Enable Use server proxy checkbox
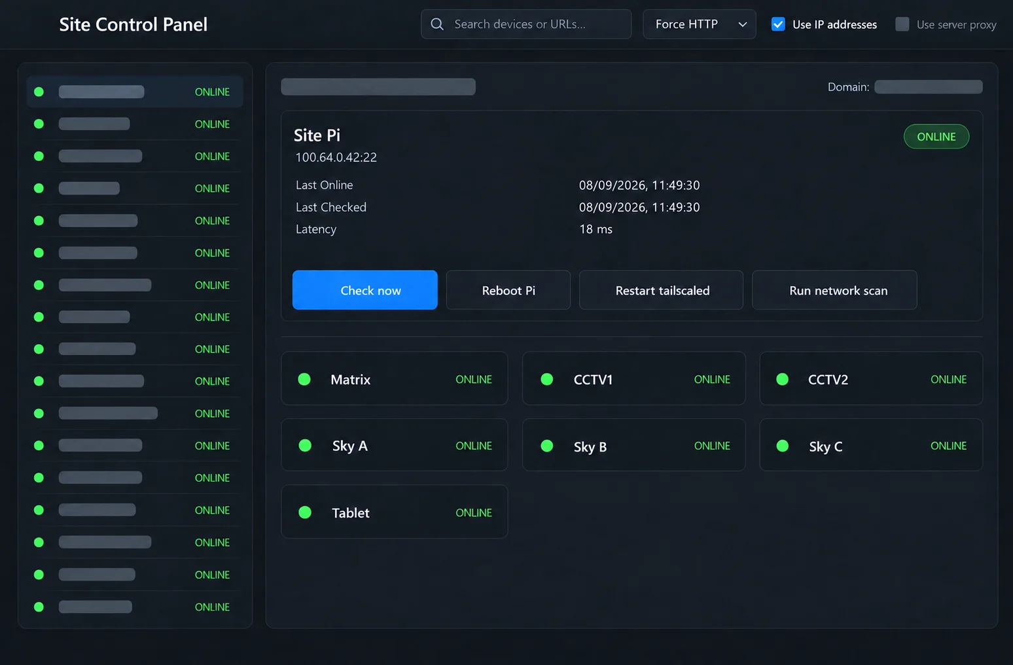This screenshot has width=1013, height=665. [x=902, y=24]
